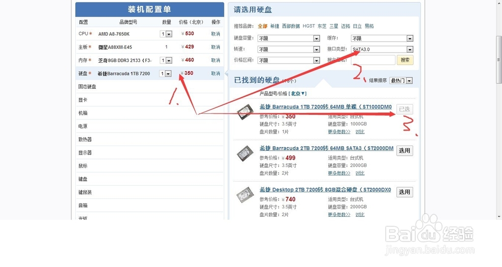The height and width of the screenshot is (267, 502).
Task: Click the product name search field
Action: tap(373, 60)
